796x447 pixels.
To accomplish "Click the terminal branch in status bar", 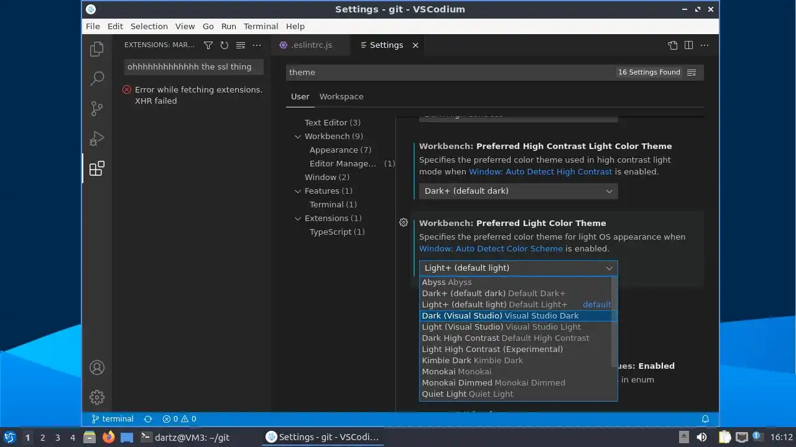I will click(x=113, y=419).
